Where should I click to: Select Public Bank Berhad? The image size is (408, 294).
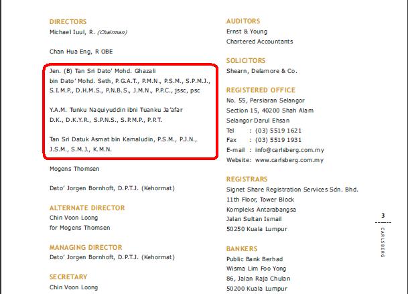255,259
